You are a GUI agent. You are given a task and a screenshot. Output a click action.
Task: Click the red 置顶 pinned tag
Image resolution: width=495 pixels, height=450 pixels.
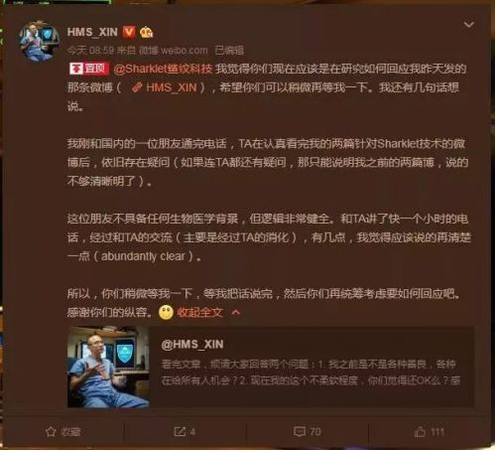click(x=89, y=69)
